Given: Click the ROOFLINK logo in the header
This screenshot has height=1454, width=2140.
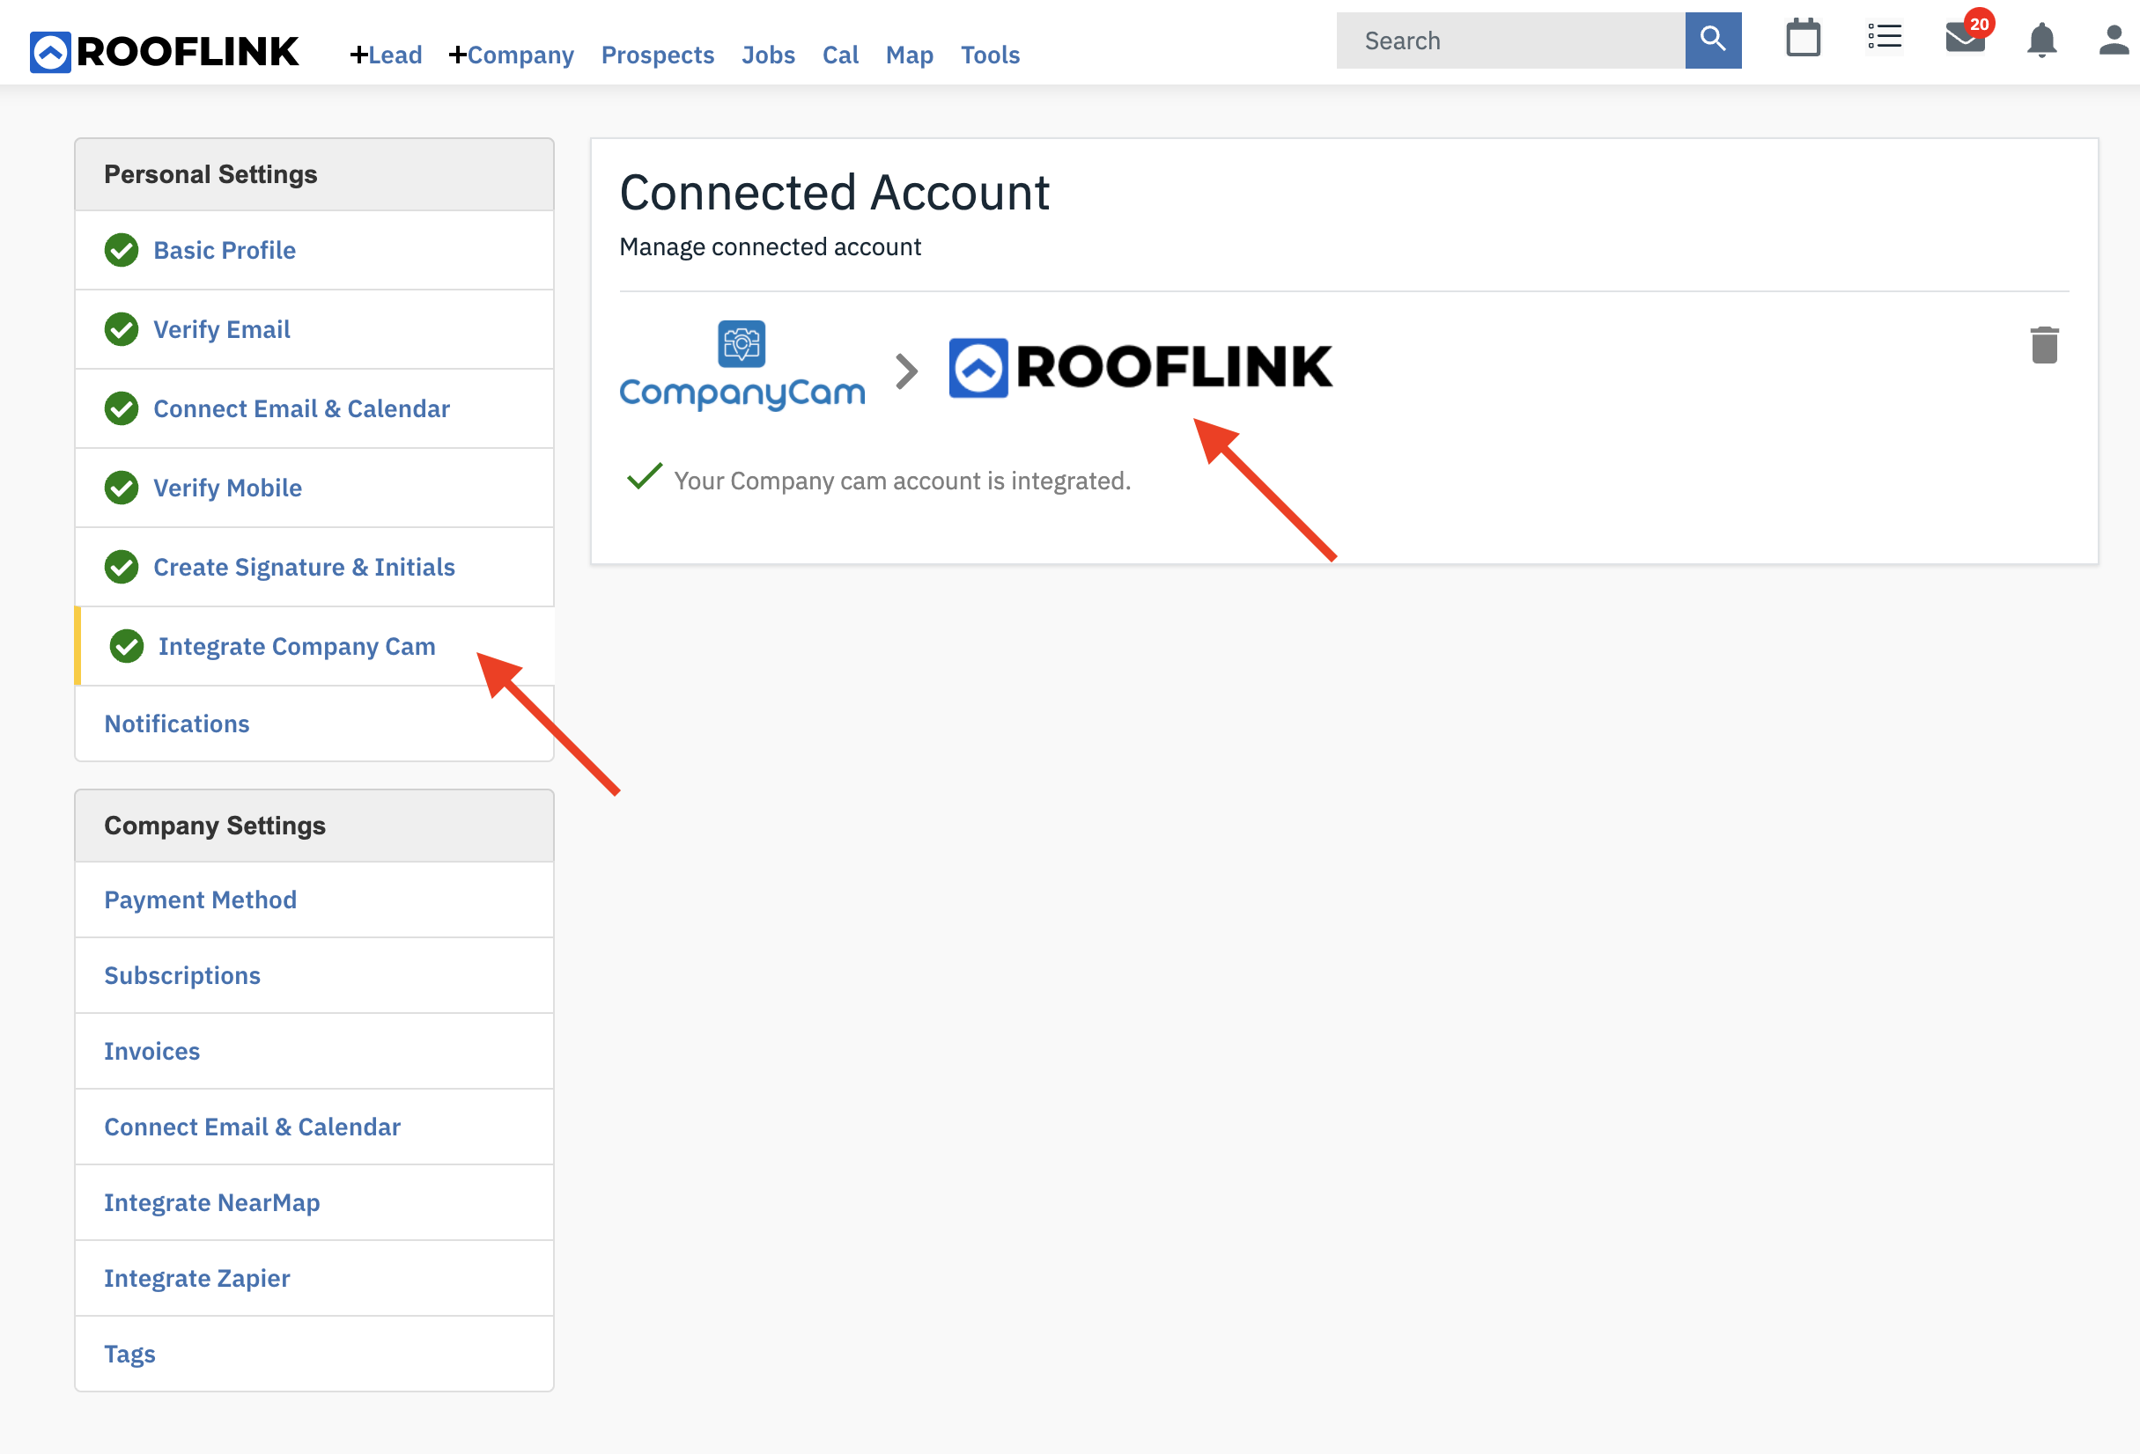Looking at the screenshot, I should tap(164, 52).
